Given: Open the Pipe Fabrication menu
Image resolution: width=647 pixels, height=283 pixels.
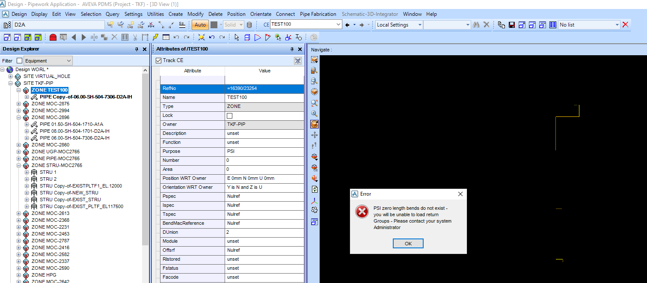Looking at the screenshot, I should click(x=318, y=14).
